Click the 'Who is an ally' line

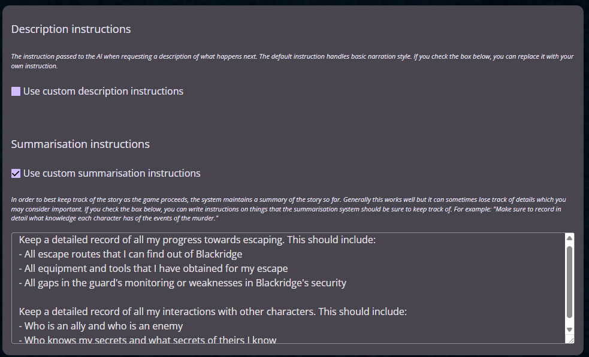click(x=101, y=326)
